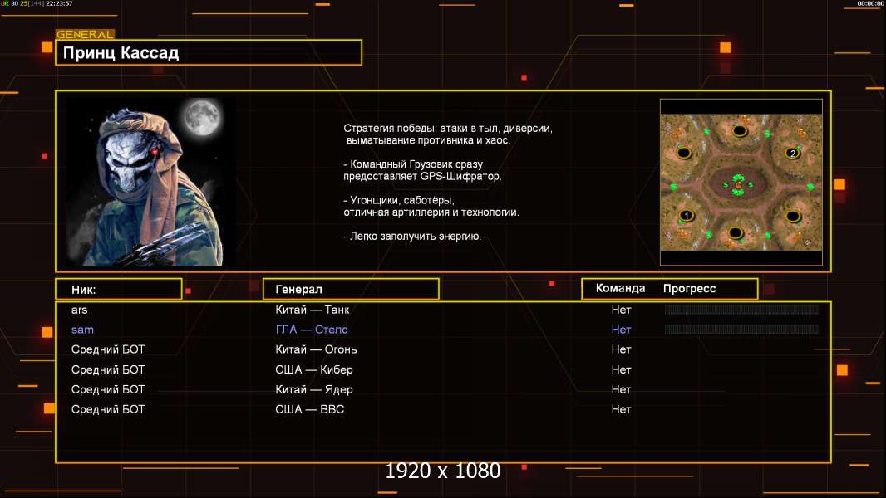886x498 pixels.
Task: Click the 22:23:57 clock readout at top
Action: click(59, 3)
